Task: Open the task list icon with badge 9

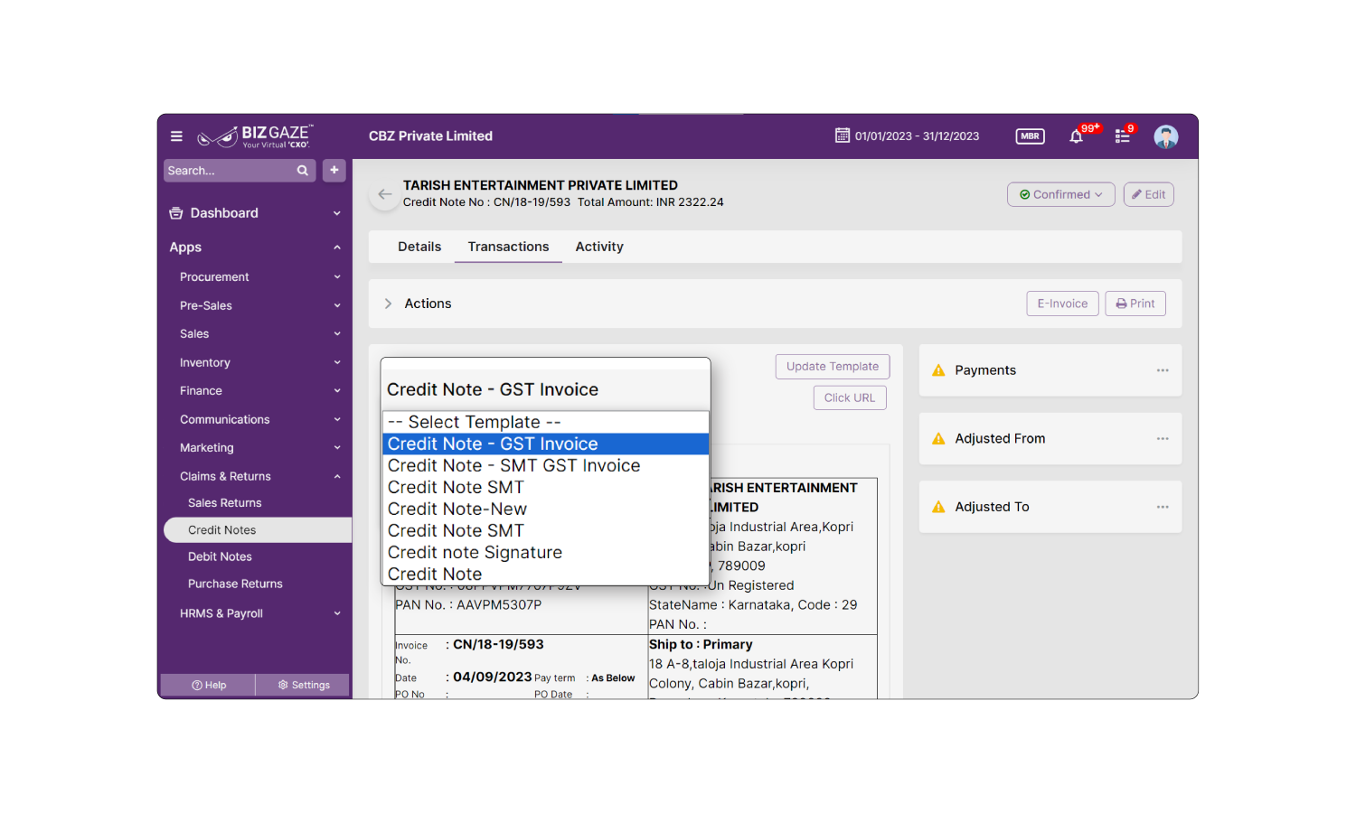Action: tap(1122, 136)
